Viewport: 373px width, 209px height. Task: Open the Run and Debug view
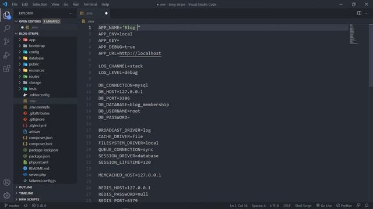[x=6, y=55]
